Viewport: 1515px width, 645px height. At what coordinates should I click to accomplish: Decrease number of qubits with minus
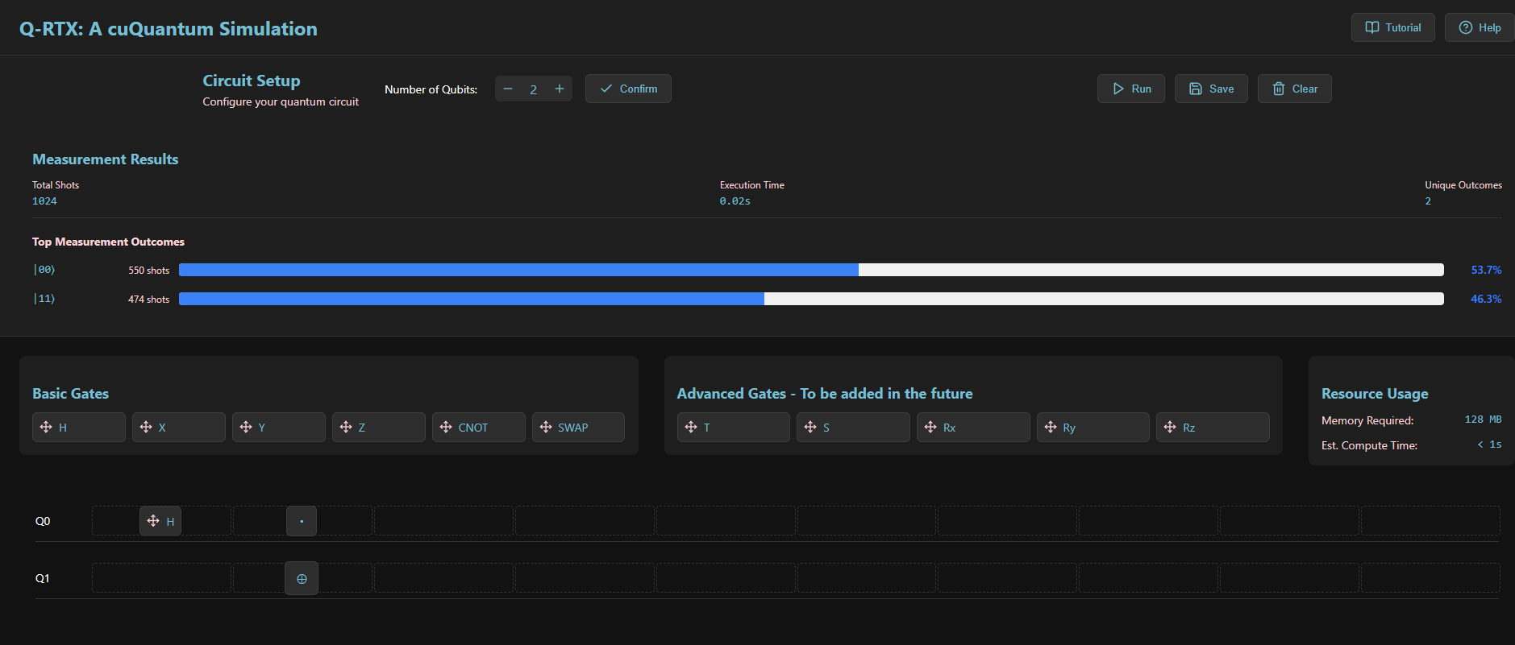click(x=508, y=89)
